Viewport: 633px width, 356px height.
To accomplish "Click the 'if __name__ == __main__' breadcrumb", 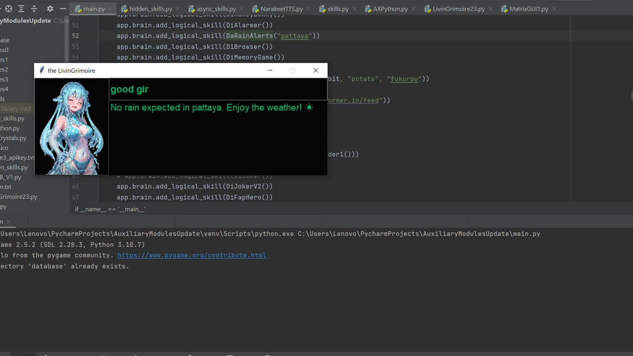I will pos(110,209).
